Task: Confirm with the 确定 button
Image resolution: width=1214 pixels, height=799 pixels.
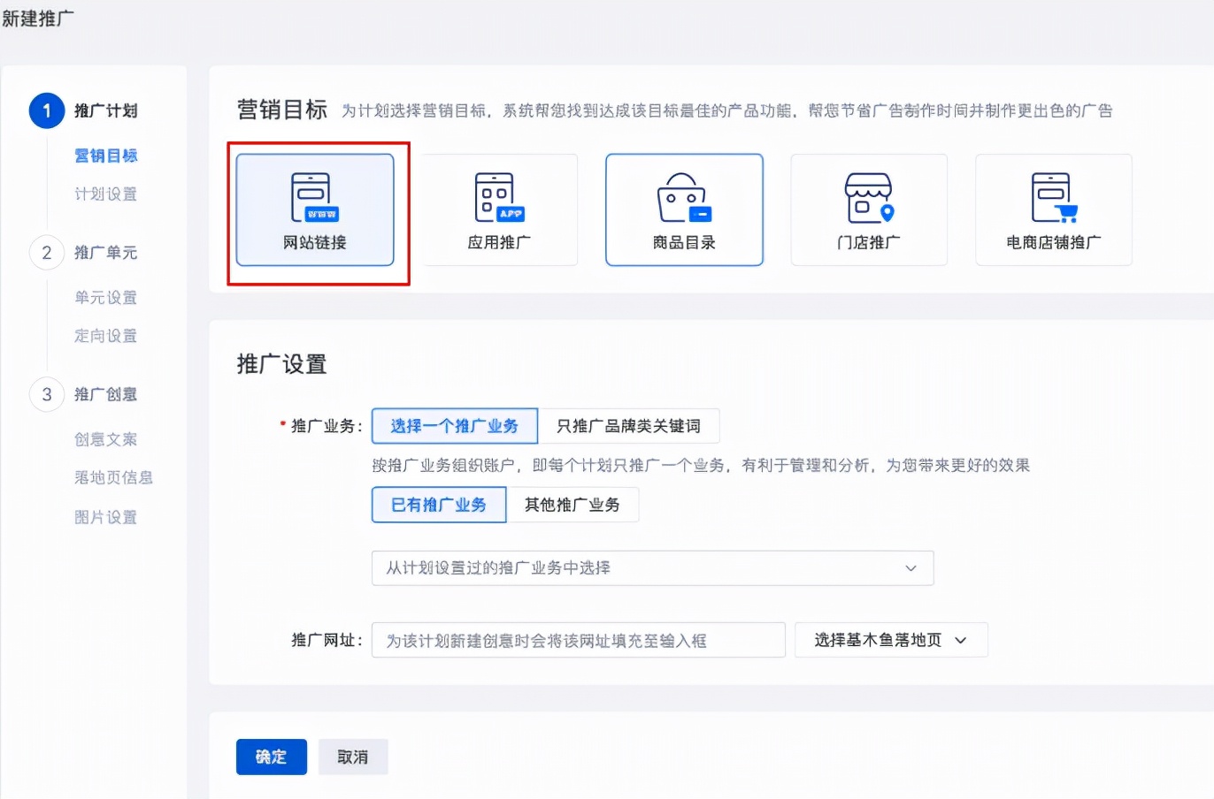Action: (x=272, y=757)
